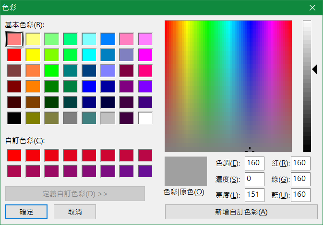Select the brown fifth-row swatch
This screenshot has height=225, width=323.
[33, 102]
